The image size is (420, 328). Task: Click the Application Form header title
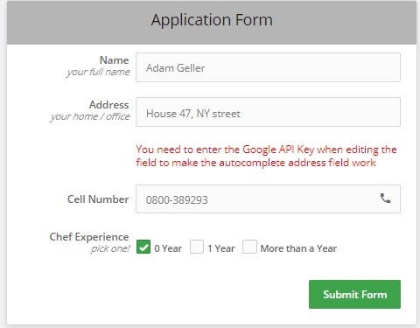[x=212, y=20]
